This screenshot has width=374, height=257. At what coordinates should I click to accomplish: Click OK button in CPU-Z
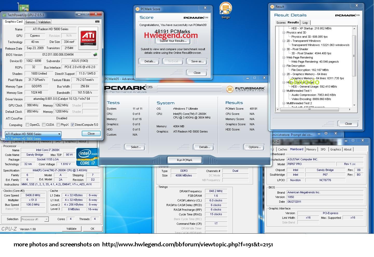point(92,229)
